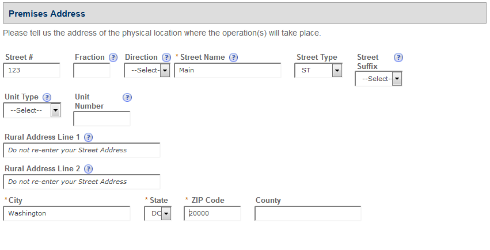Focus the Fraction text box
Screen dimensions: 490x250
[92, 70]
